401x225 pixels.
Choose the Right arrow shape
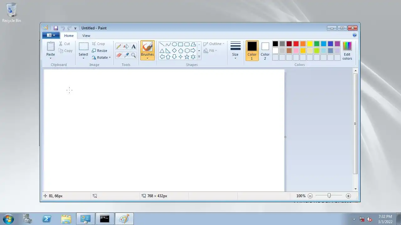193,51
